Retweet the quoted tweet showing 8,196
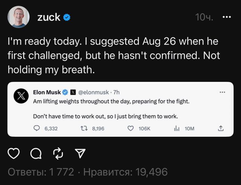The image size is (241, 185). 84,128
